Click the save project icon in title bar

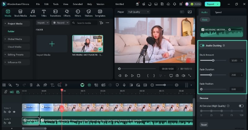(x=162, y=4)
